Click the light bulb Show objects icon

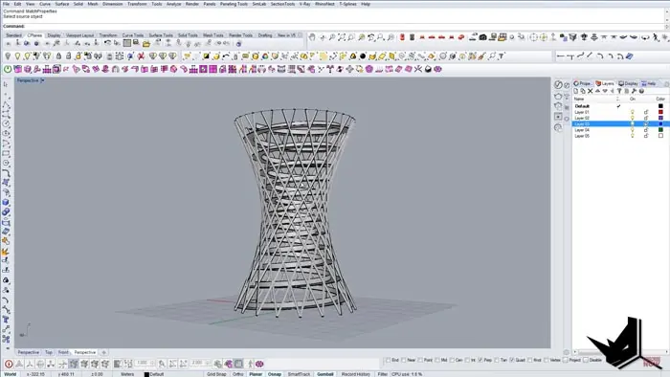pyautogui.click(x=17, y=55)
